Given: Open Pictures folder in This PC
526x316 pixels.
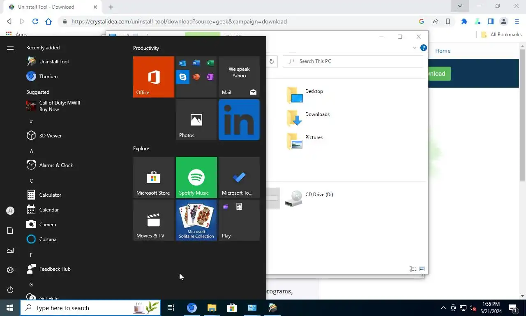Looking at the screenshot, I should 305,141.
